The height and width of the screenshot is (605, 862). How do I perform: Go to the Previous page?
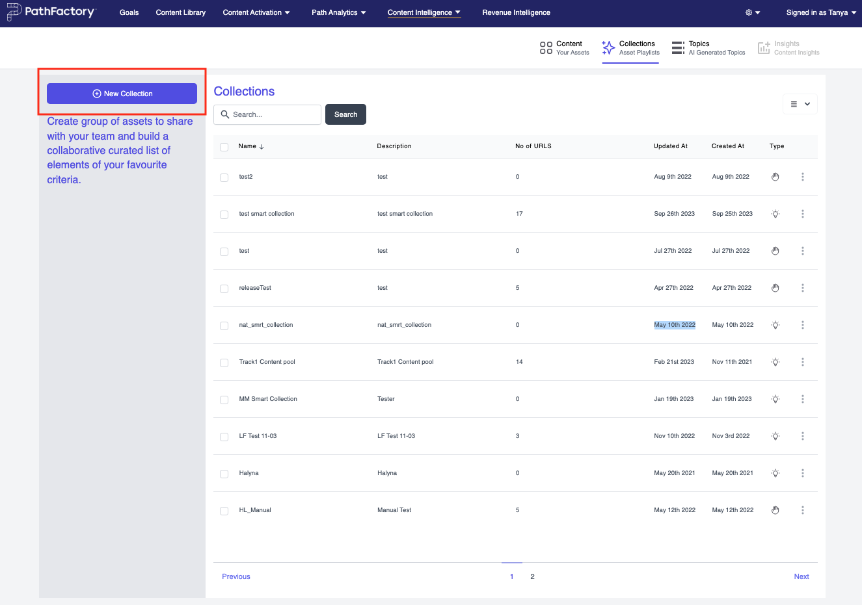236,576
